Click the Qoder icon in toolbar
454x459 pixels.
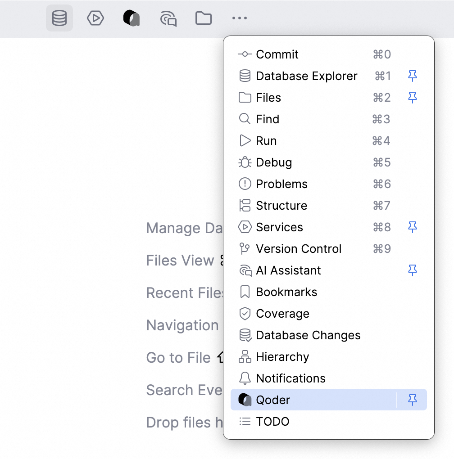click(132, 18)
